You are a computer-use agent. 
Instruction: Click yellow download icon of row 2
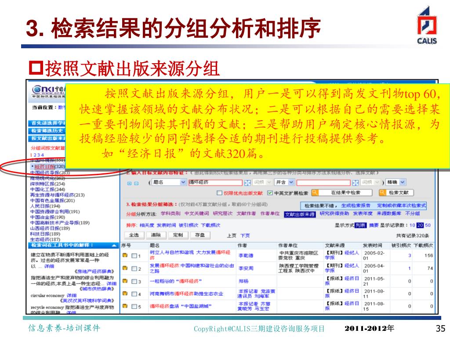[x=125, y=268]
